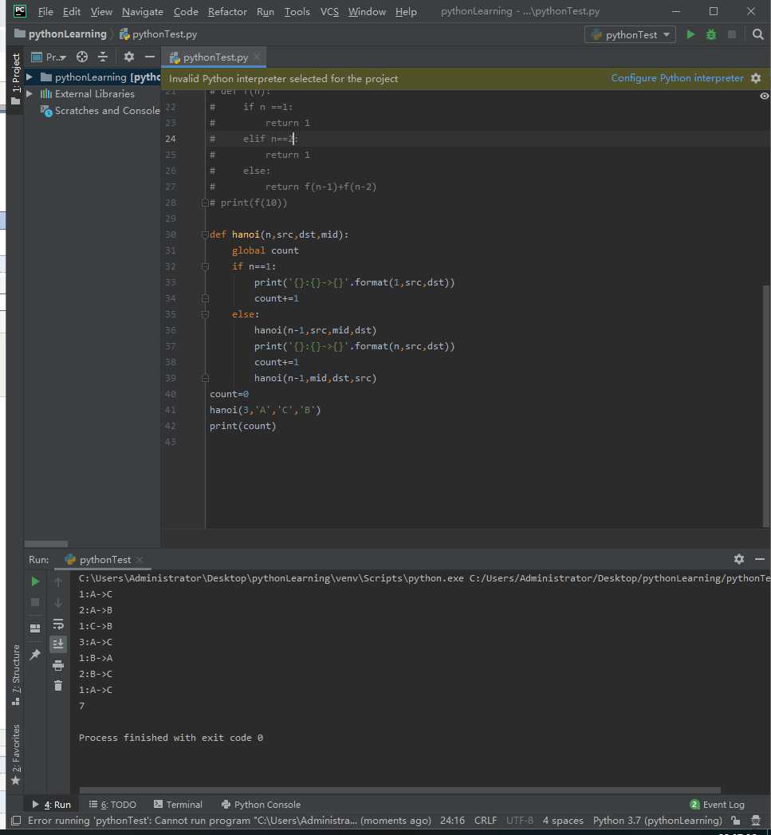Open Project panel settings gear

click(x=129, y=57)
